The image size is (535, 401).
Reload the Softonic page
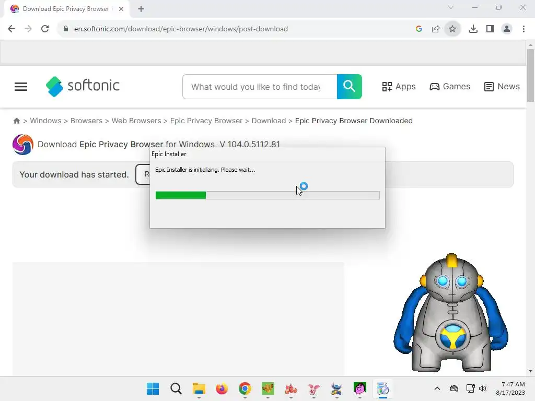pyautogui.click(x=45, y=29)
